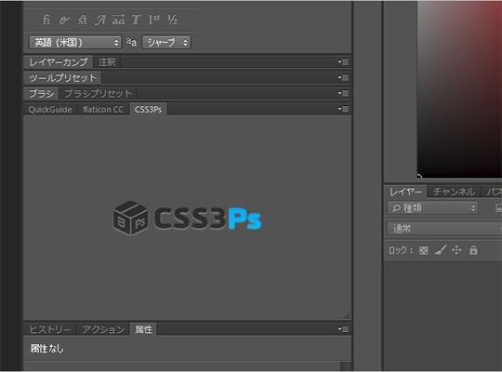Screen dimensions: 502x372
Task: Open the 属性 panel flyout menu
Action: [343, 328]
